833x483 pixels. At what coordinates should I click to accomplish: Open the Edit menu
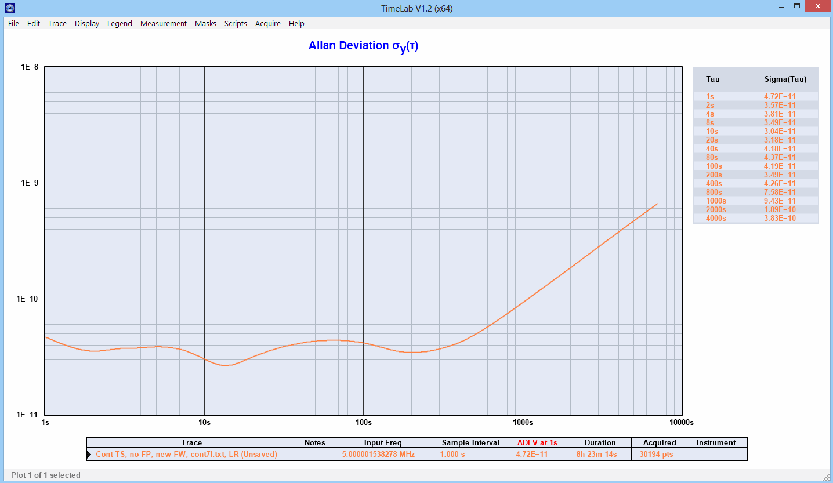(x=34, y=24)
